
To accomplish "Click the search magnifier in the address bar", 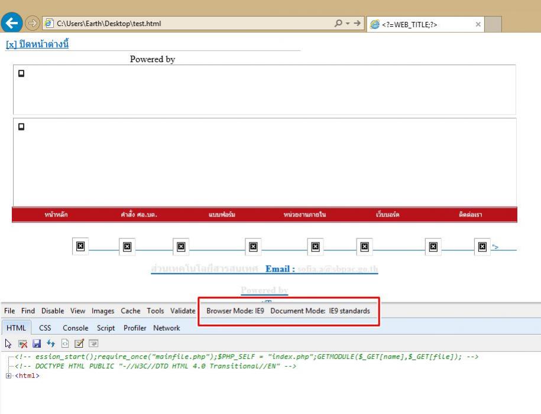I will [x=338, y=23].
